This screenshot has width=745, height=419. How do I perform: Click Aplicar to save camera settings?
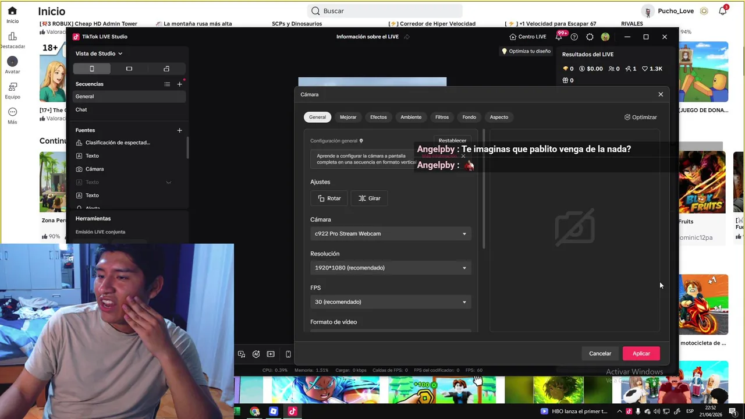coord(641,353)
